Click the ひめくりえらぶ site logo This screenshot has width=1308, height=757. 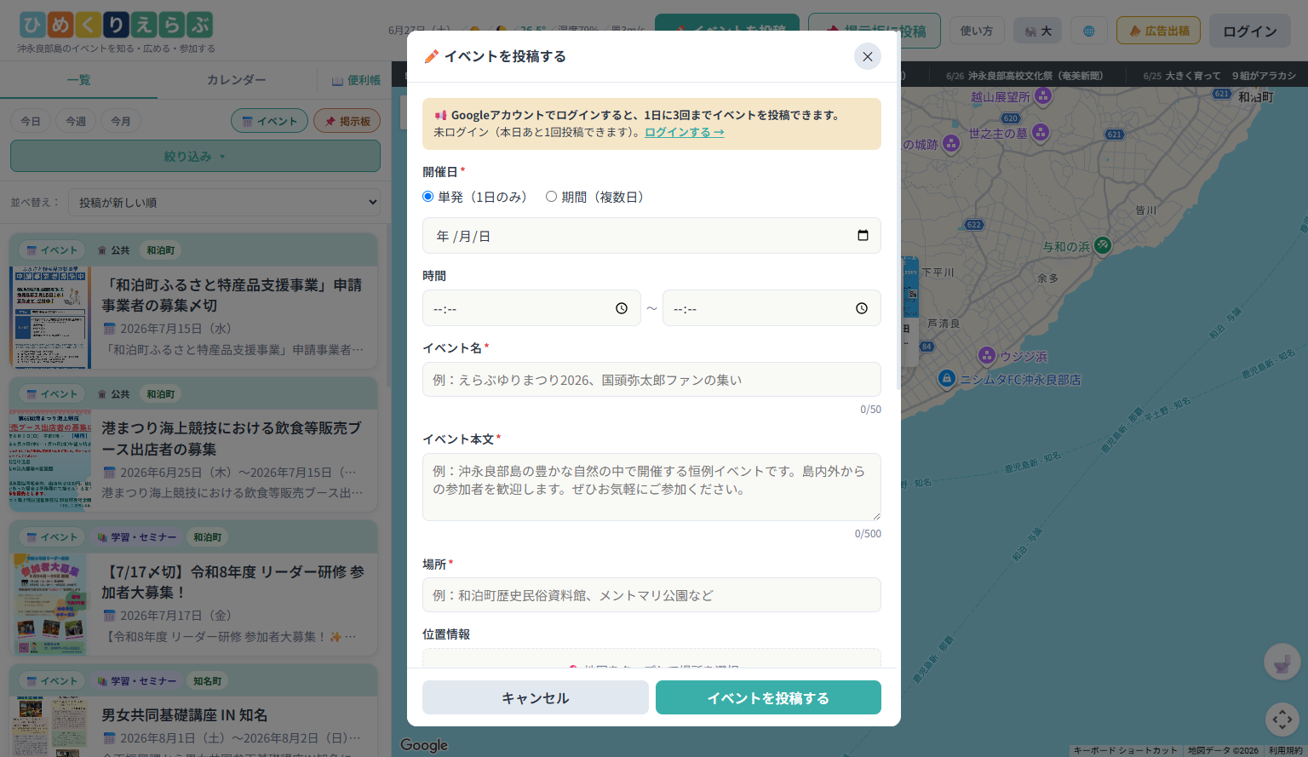pyautogui.click(x=116, y=26)
